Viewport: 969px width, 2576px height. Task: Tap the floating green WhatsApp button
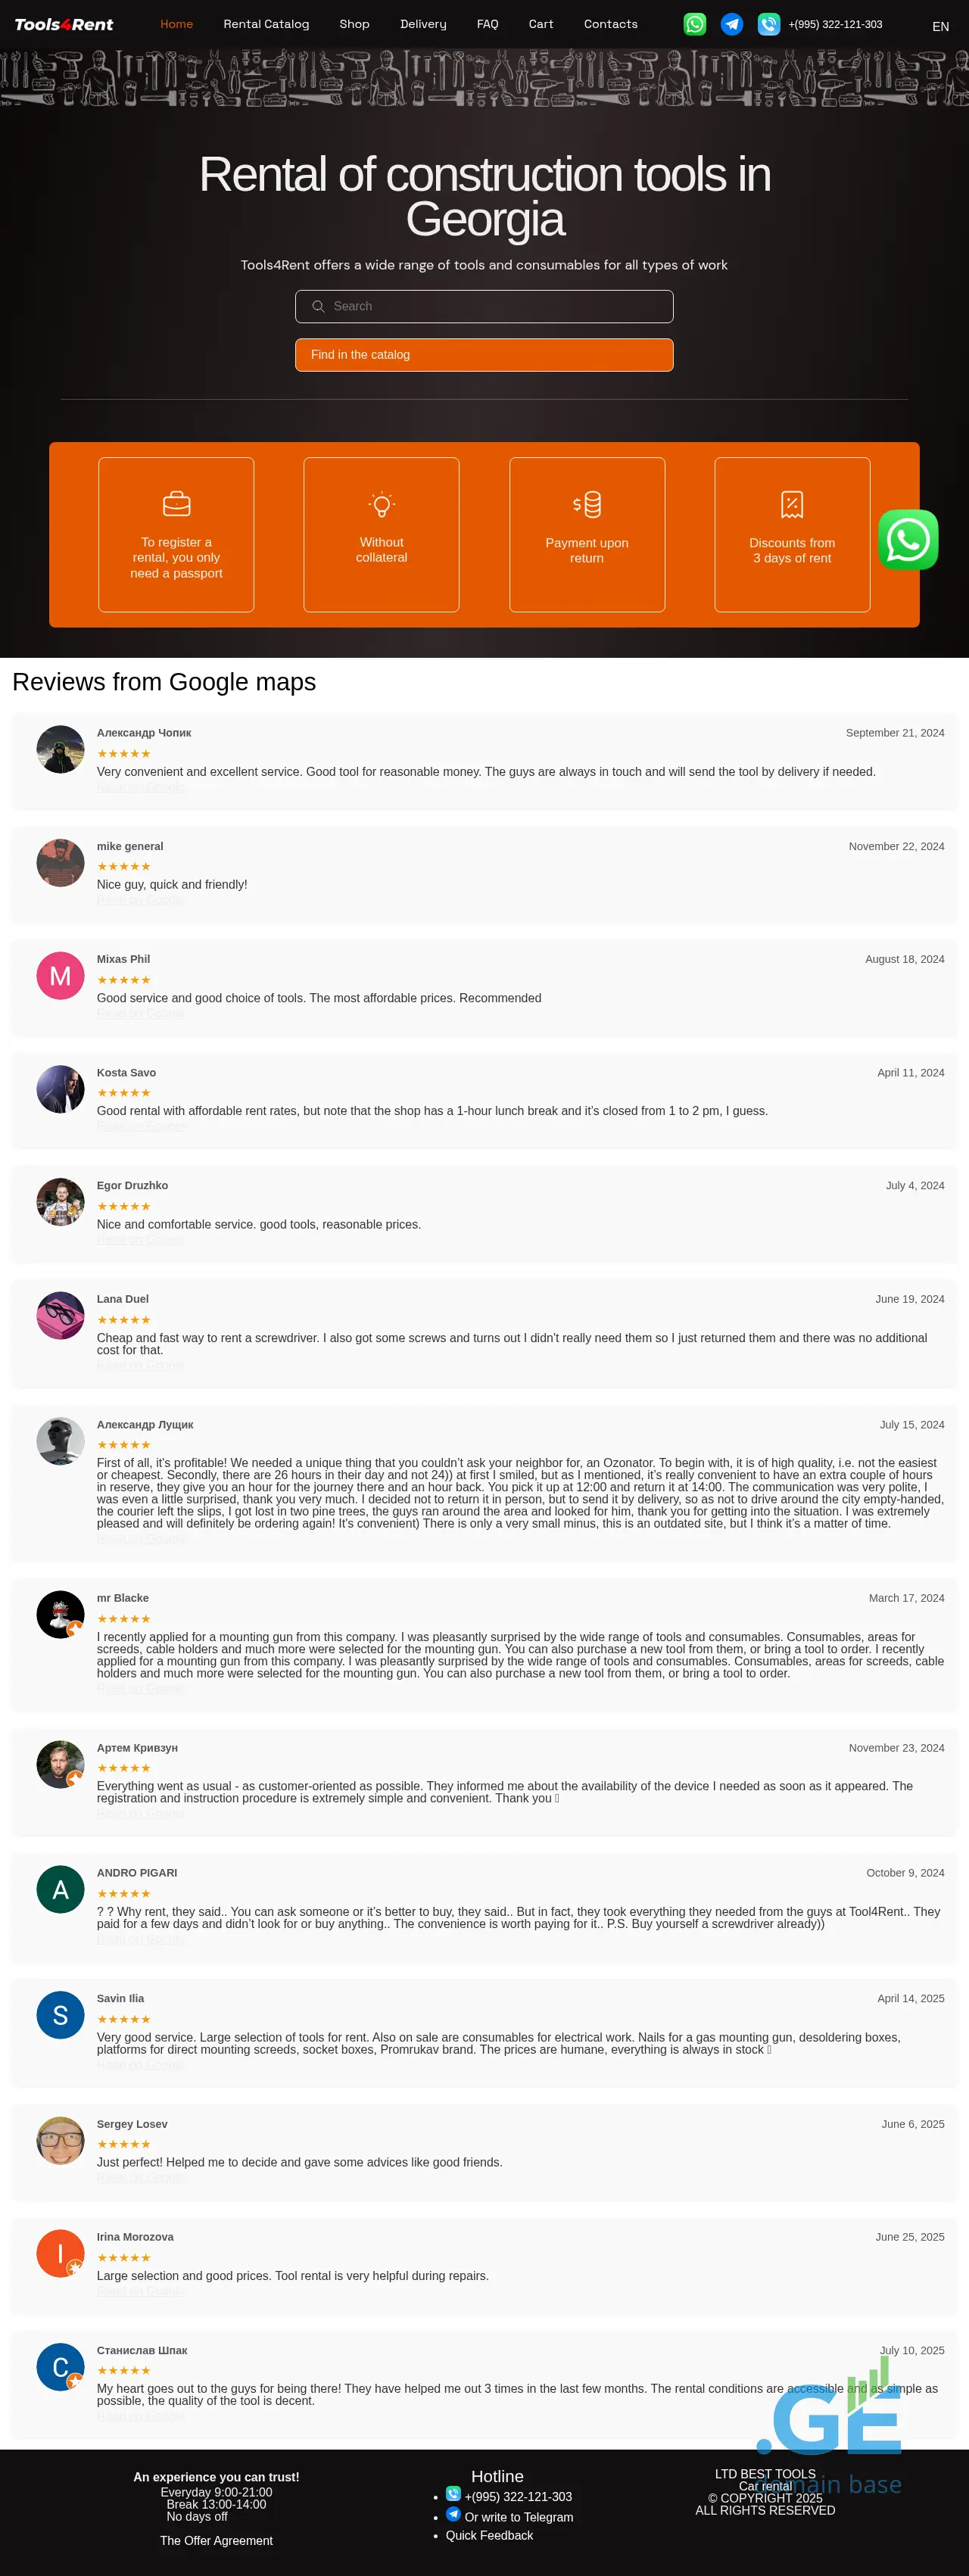(908, 540)
